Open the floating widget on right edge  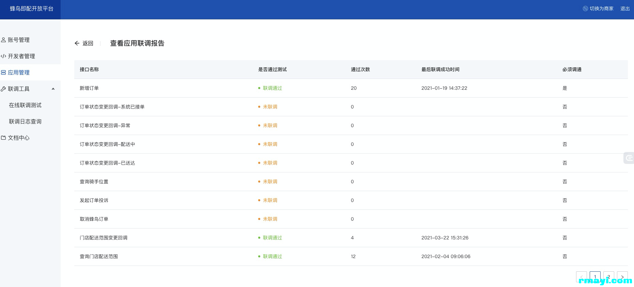click(629, 158)
